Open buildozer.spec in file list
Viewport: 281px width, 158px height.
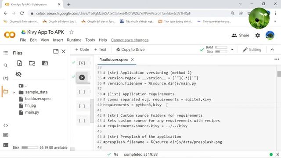point(38,99)
